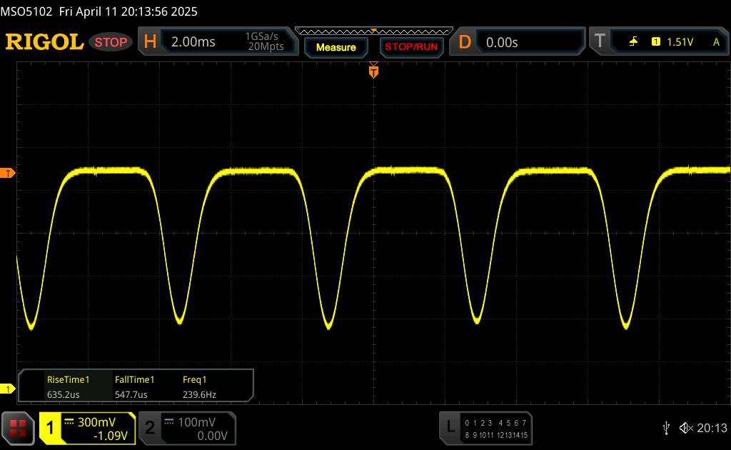Click the Measure button
The width and height of the screenshot is (731, 450).
336,47
